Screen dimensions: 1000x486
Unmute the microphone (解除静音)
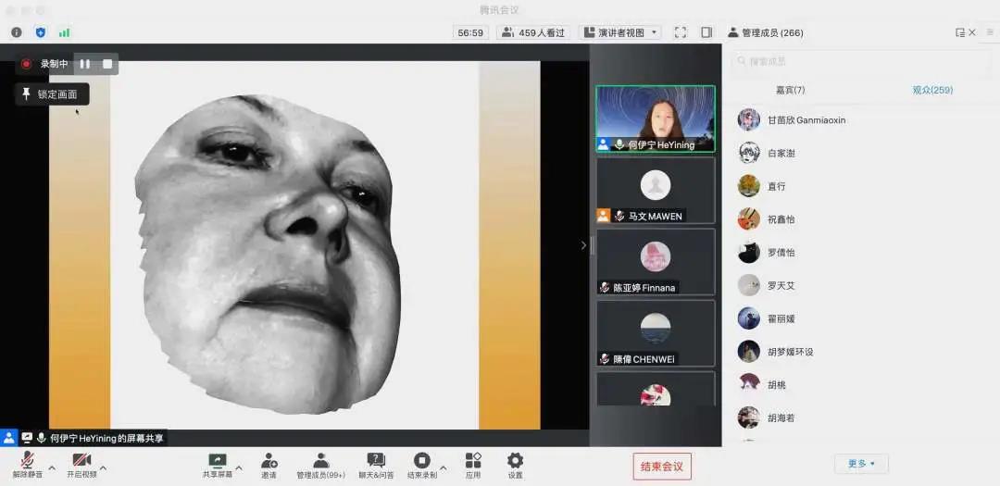(27, 461)
